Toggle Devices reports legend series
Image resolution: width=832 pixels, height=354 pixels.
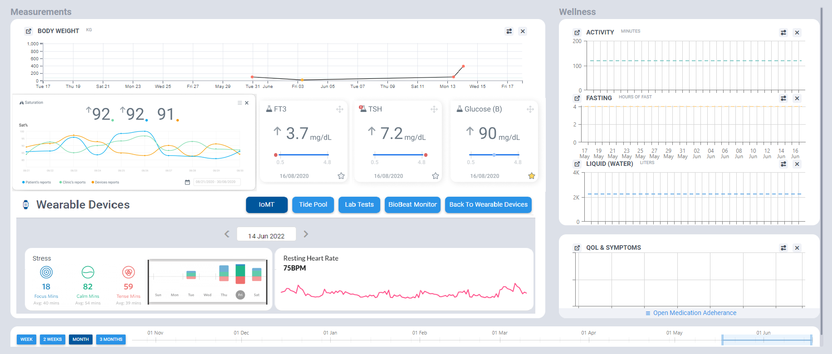coord(105,182)
